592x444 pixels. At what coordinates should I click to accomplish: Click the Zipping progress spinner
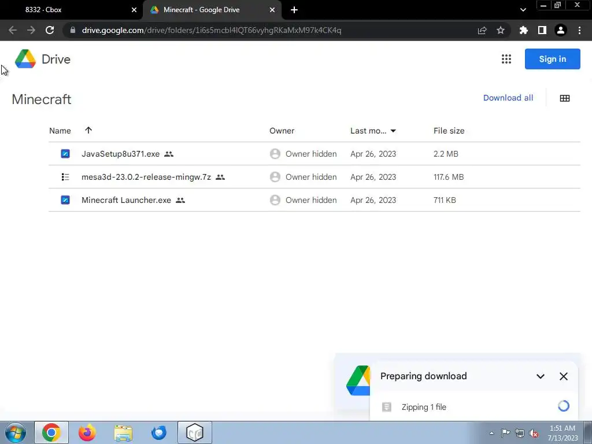(563, 406)
